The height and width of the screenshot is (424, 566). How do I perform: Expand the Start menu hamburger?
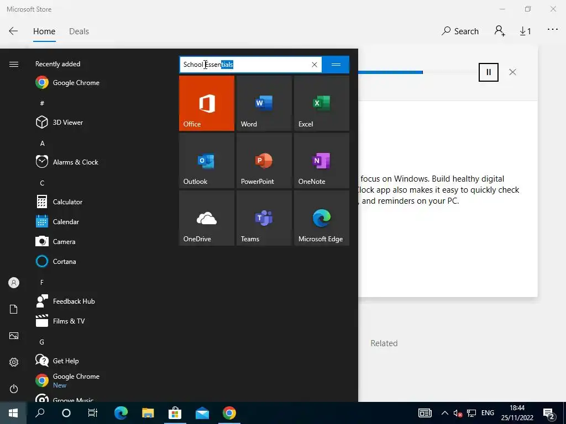pos(14,64)
